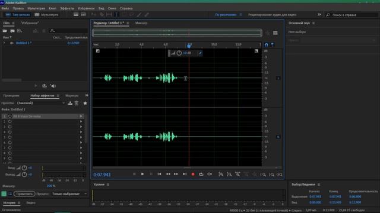Open the effects Presets dropdown
380x213 pixels.
tap(41, 103)
